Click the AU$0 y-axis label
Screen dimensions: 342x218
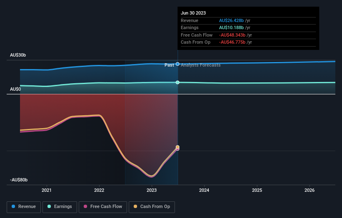pyautogui.click(x=15, y=89)
